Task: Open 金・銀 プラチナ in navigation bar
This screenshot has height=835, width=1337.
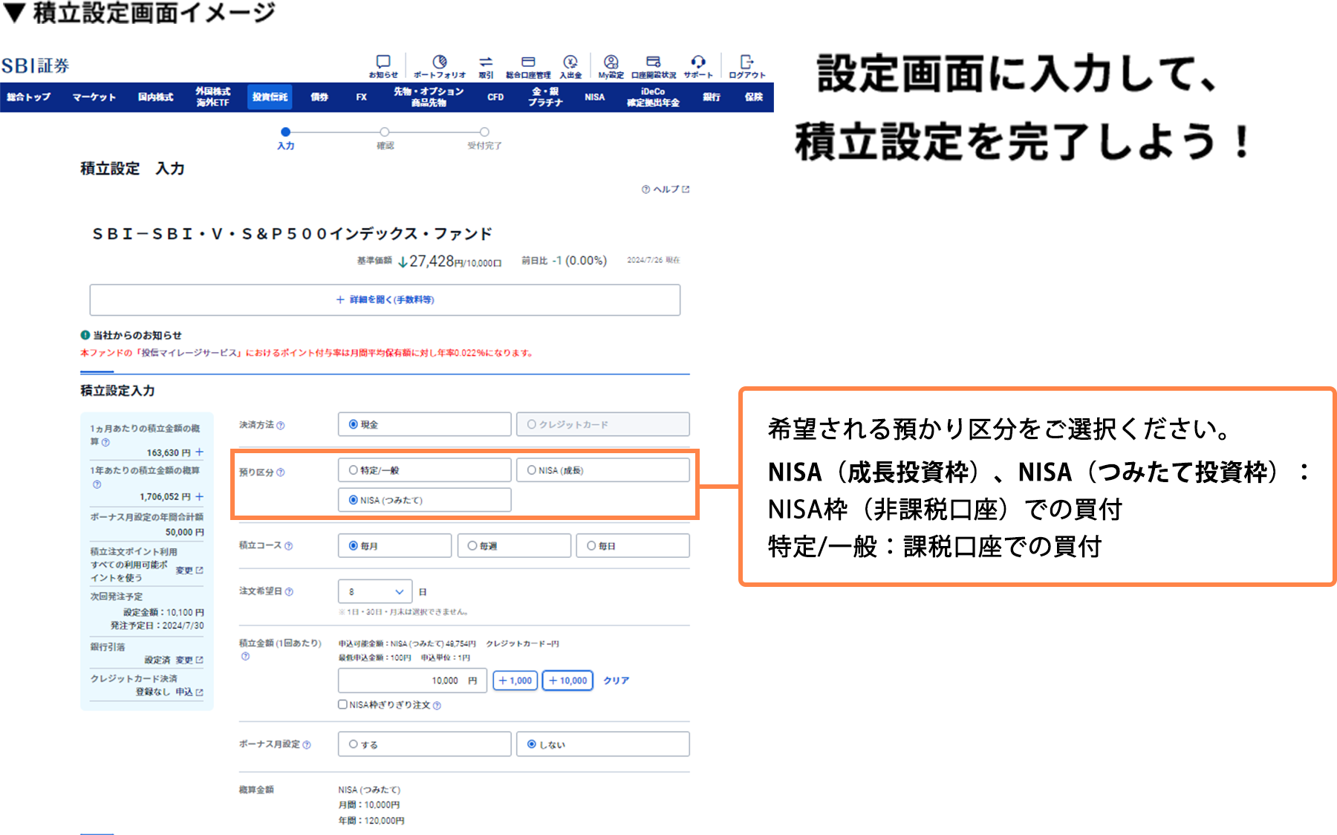Action: coord(545,97)
